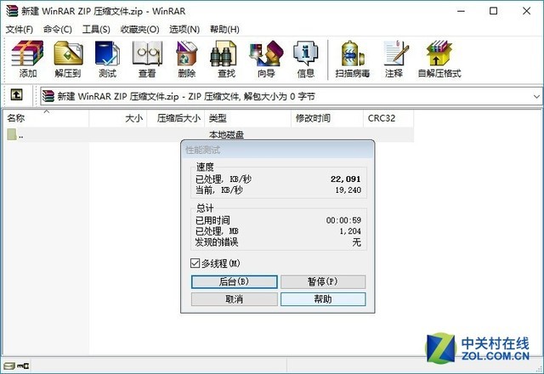Click the 删除 (Delete) toolbar icon
The width and height of the screenshot is (544, 374).
[x=187, y=59]
